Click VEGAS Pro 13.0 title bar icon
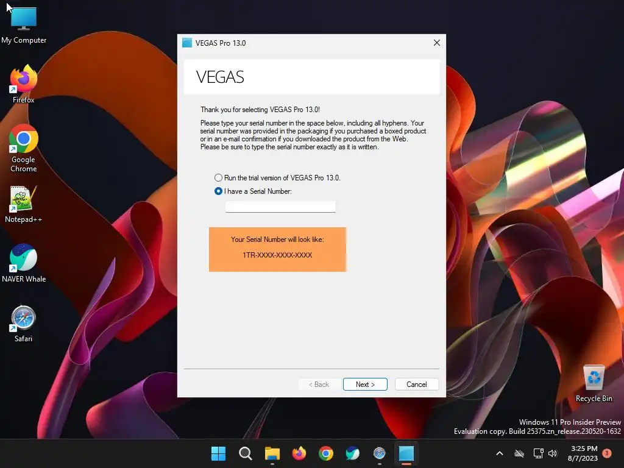 coord(187,43)
